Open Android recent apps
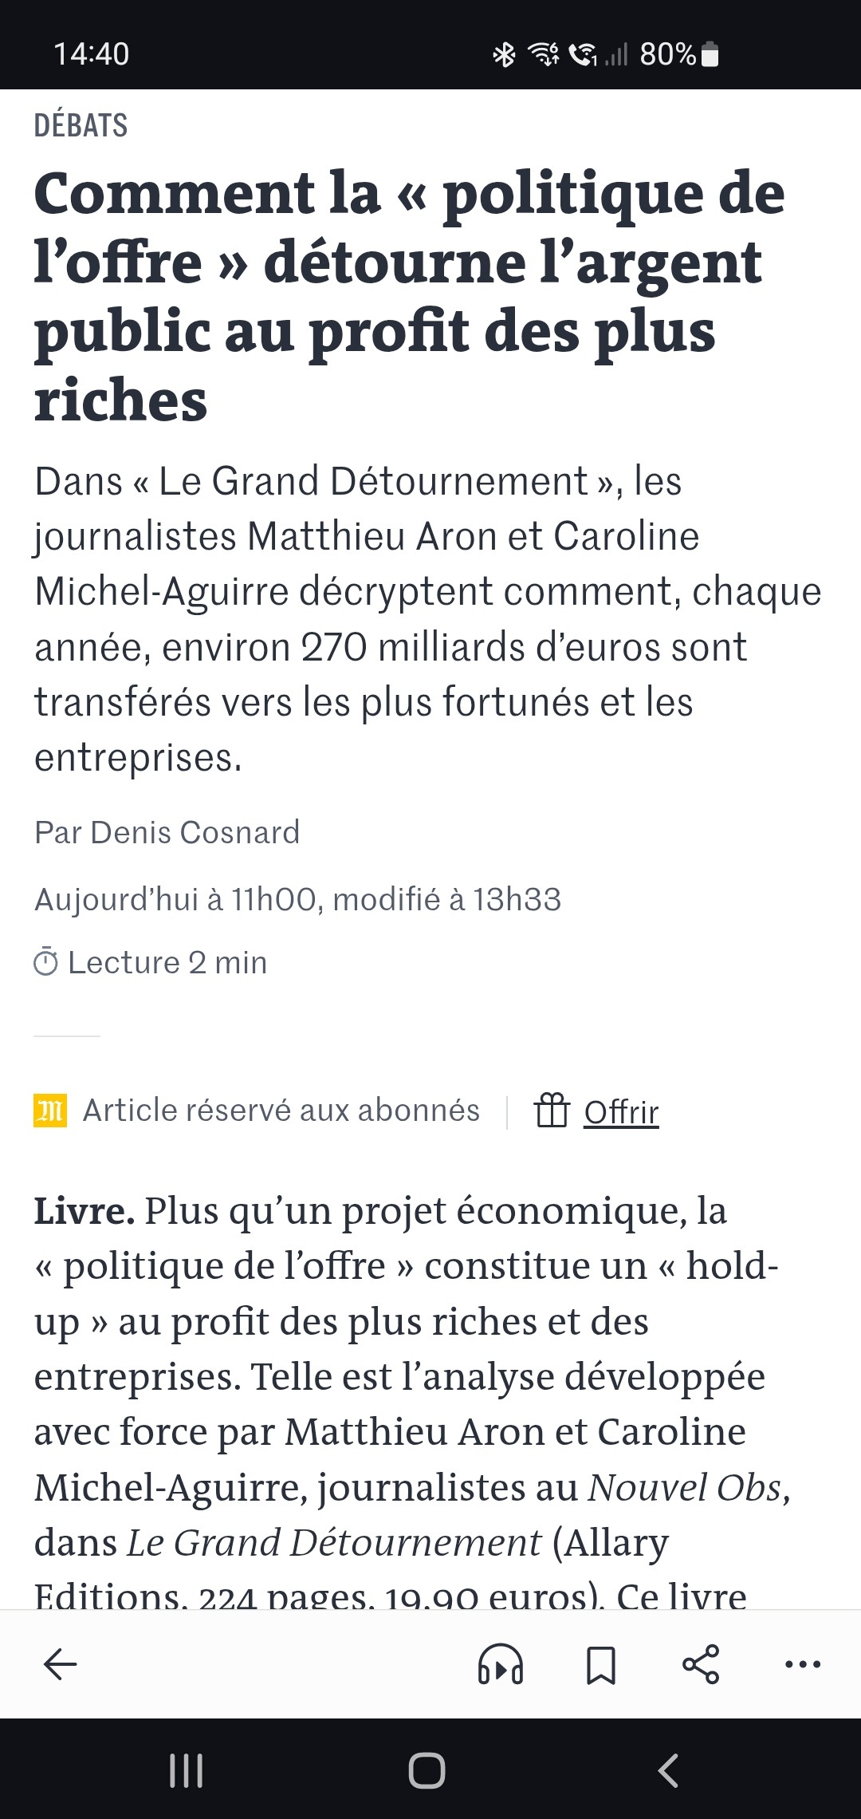Screen dimensions: 861x1819 point(187,1771)
